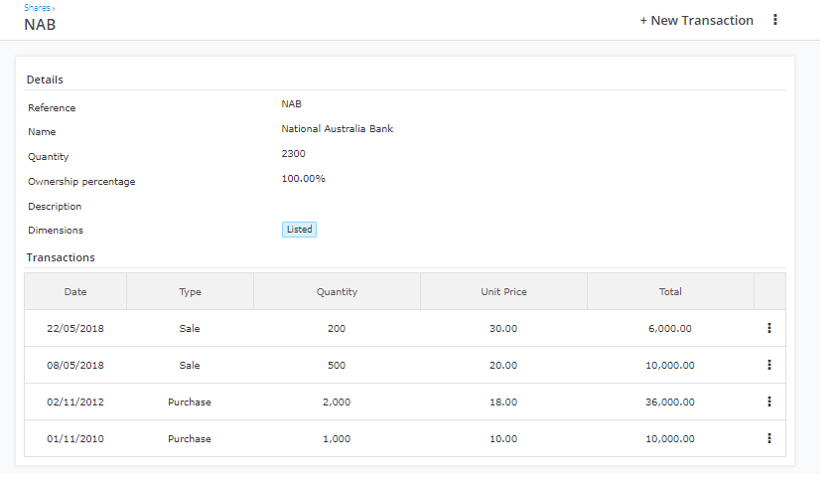Click the Details section heading
The height and width of the screenshot is (482, 837).
(x=45, y=80)
